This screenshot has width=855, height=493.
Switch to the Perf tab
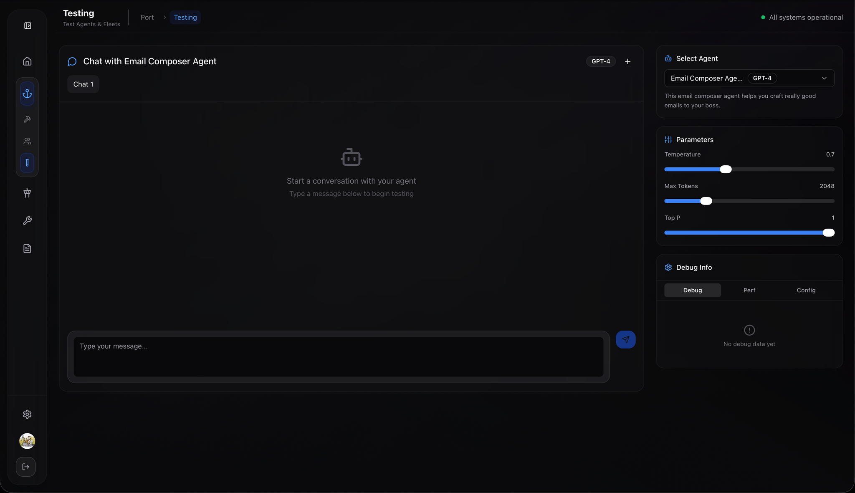749,290
